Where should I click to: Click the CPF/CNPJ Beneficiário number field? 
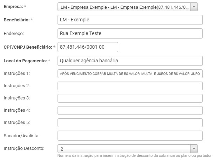[x=88, y=47]
